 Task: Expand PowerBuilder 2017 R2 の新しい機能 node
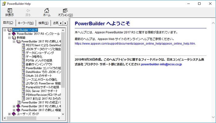[x=14, y=106]
